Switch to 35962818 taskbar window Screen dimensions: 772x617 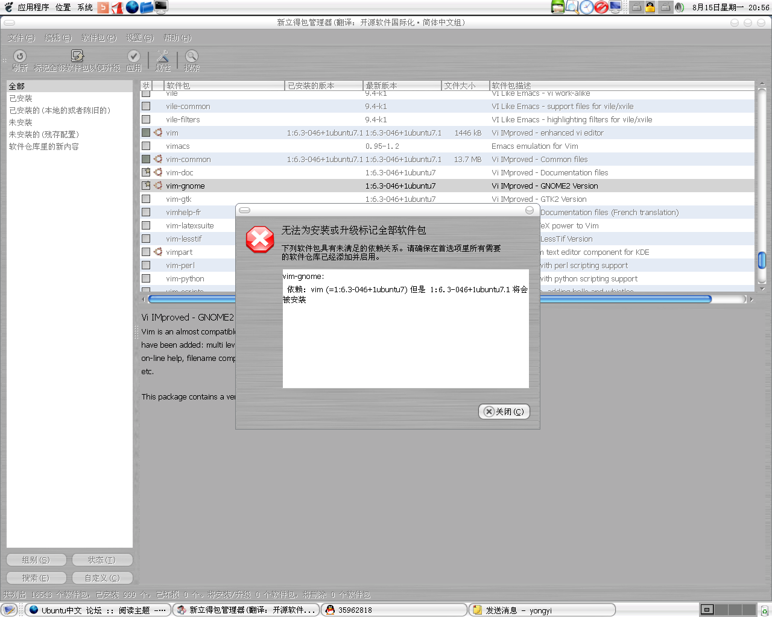394,610
